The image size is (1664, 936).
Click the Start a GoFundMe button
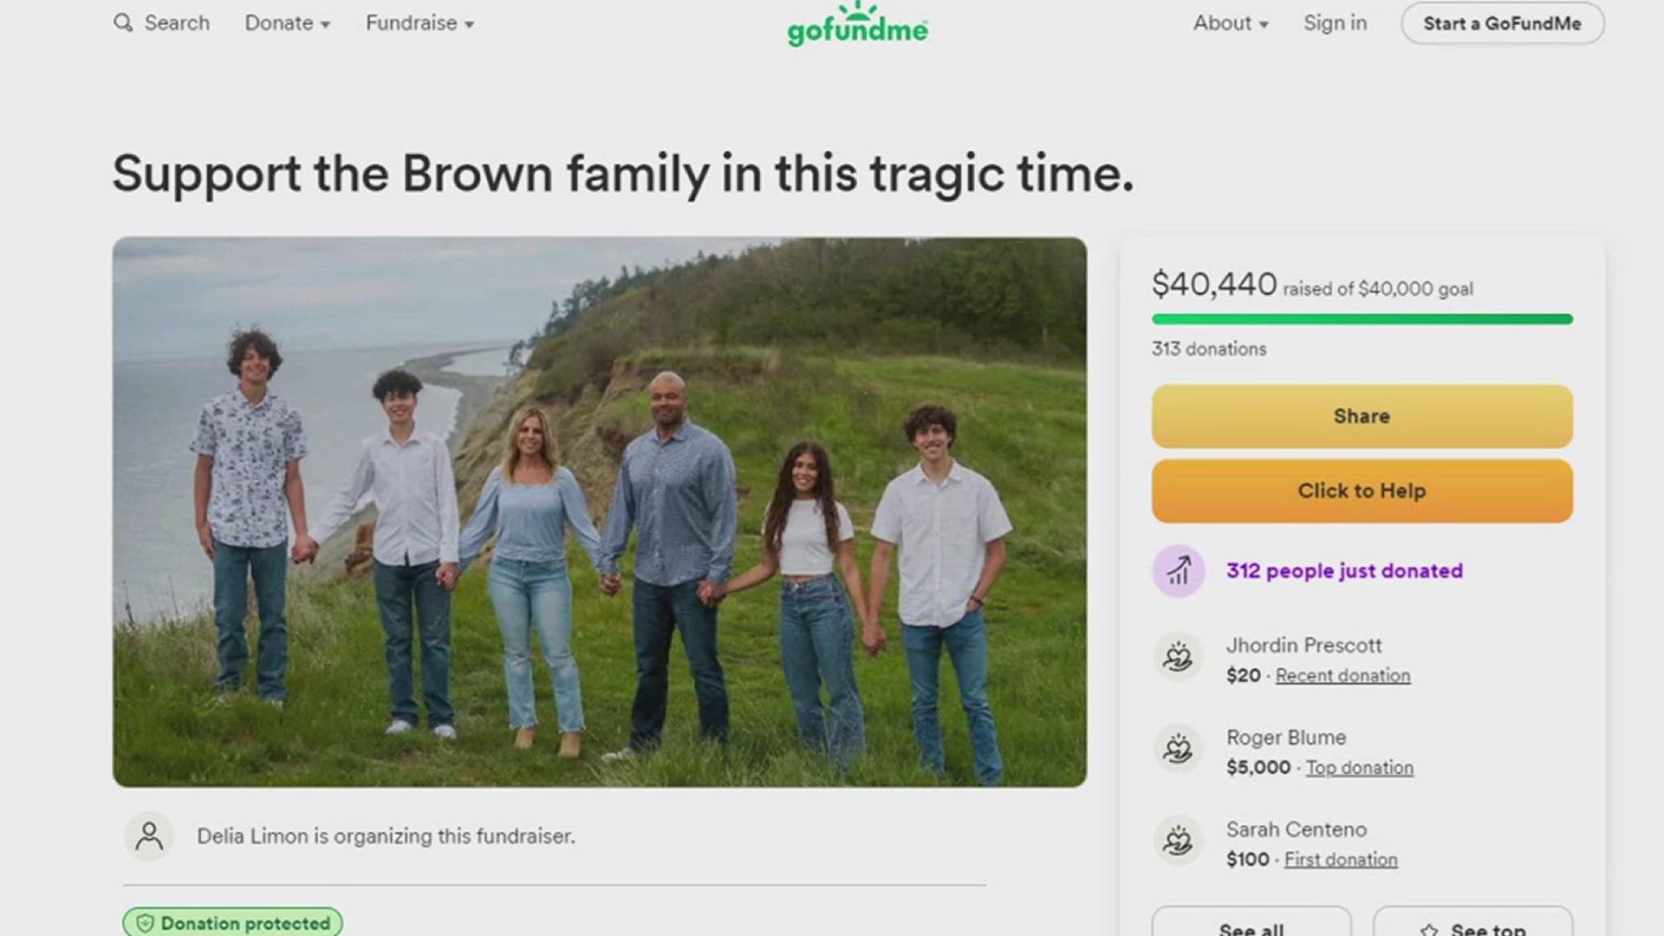point(1504,23)
